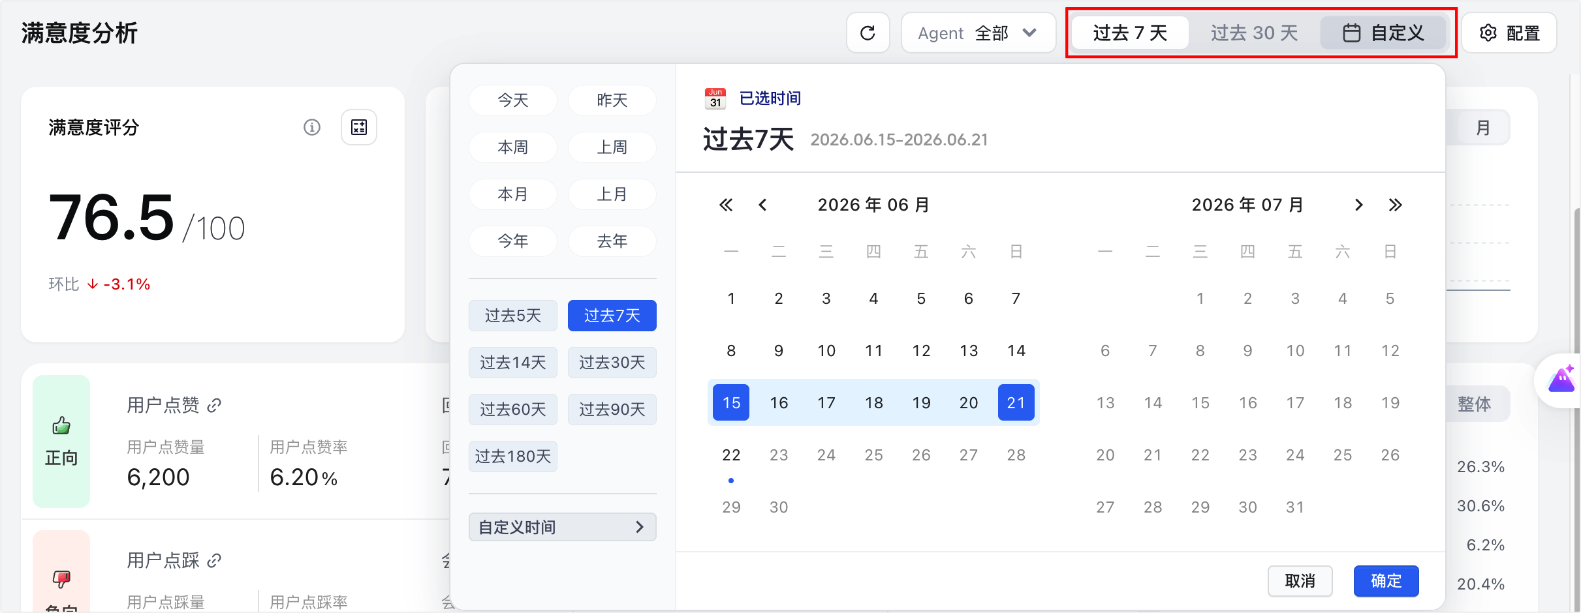Click the link icon next to 用户点踩
Image resolution: width=1581 pixels, height=613 pixels.
pyautogui.click(x=214, y=560)
